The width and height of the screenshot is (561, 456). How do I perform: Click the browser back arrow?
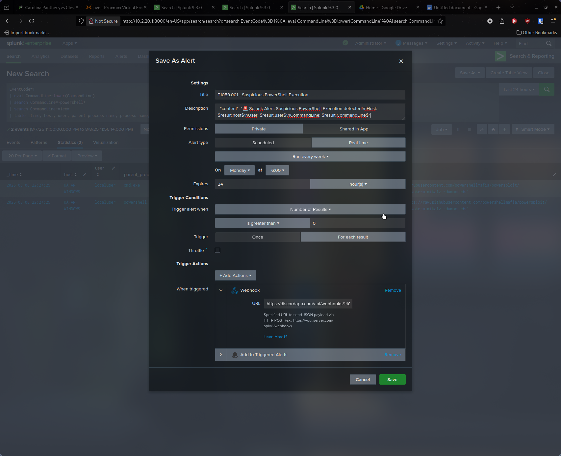8,21
